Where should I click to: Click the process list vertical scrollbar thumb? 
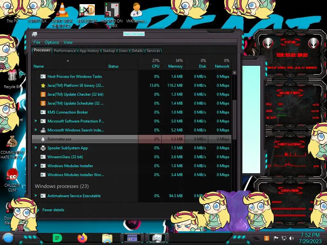[234, 120]
